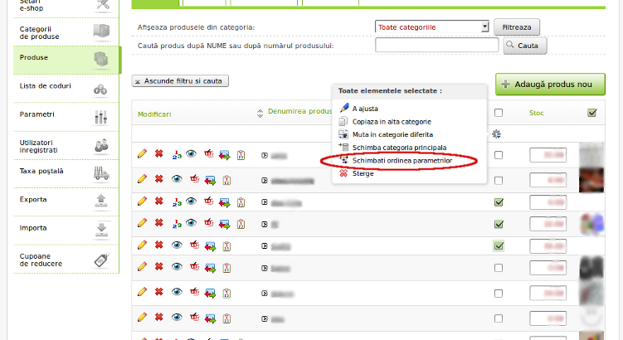The height and width of the screenshot is (340, 623).
Task: Tick the unchecked header checkbox left of Stoc
Action: click(x=499, y=113)
